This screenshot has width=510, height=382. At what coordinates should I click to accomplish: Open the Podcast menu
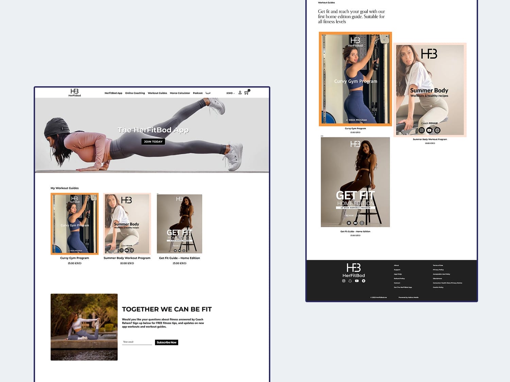[198, 93]
